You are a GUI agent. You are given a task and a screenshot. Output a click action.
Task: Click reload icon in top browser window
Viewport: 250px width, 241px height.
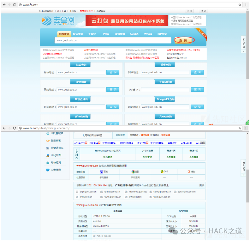tap(14, 5)
